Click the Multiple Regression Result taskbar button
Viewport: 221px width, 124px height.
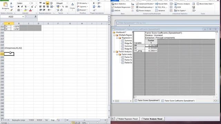pyautogui.click(x=127, y=119)
